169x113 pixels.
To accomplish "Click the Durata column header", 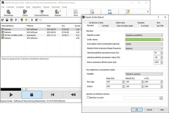I will coord(77,26).
